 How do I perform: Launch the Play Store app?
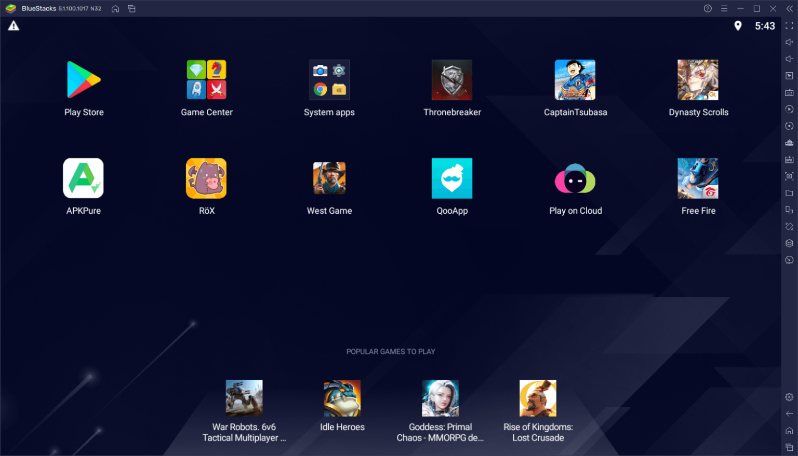(84, 80)
